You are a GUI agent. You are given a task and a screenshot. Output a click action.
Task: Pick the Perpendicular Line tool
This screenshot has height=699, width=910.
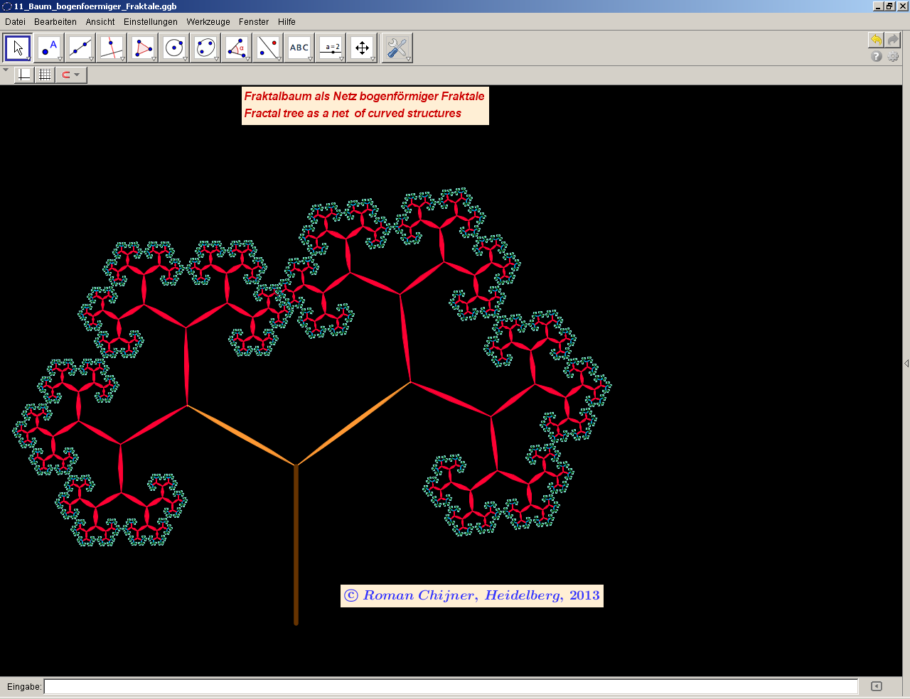[x=112, y=48]
